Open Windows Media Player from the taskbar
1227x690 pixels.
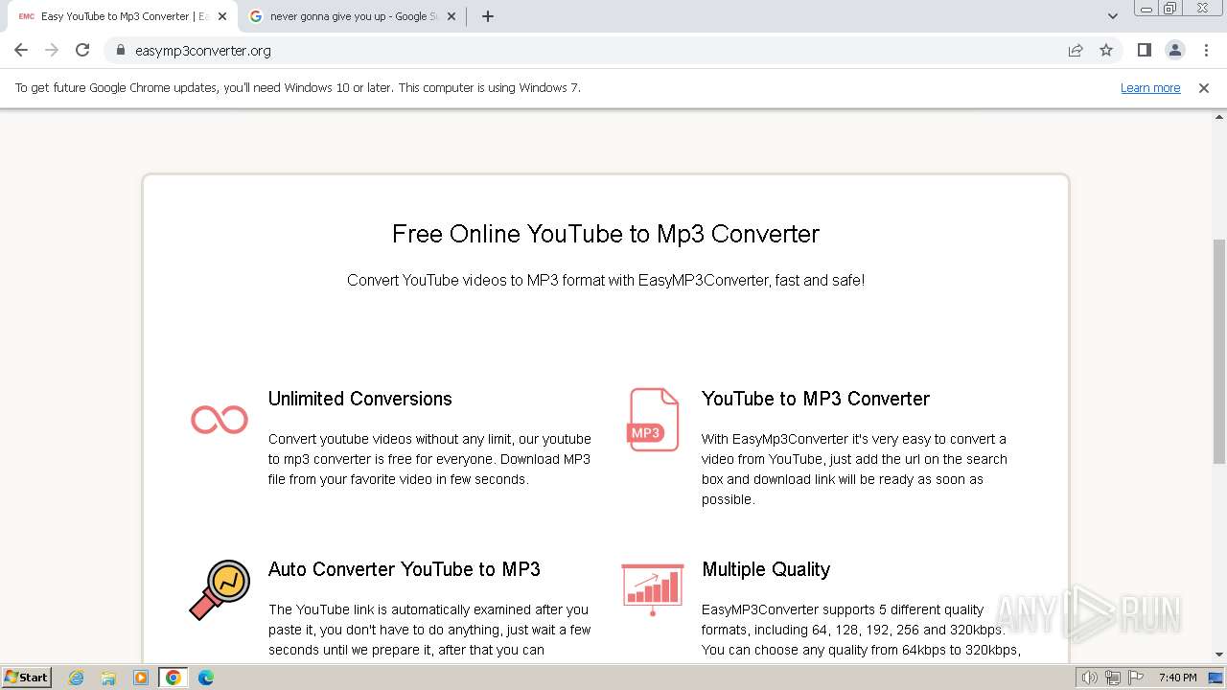(141, 678)
